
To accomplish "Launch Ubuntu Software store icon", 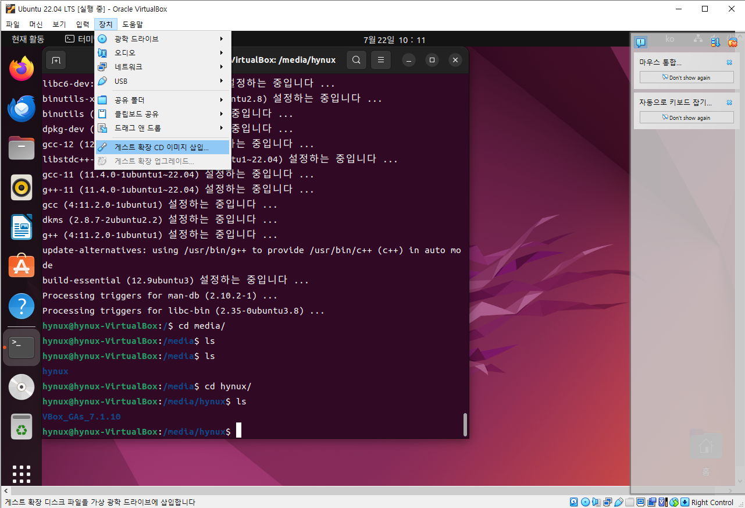I will coord(22,266).
